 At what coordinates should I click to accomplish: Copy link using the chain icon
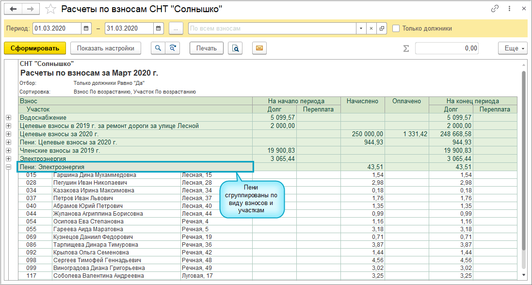[495, 9]
